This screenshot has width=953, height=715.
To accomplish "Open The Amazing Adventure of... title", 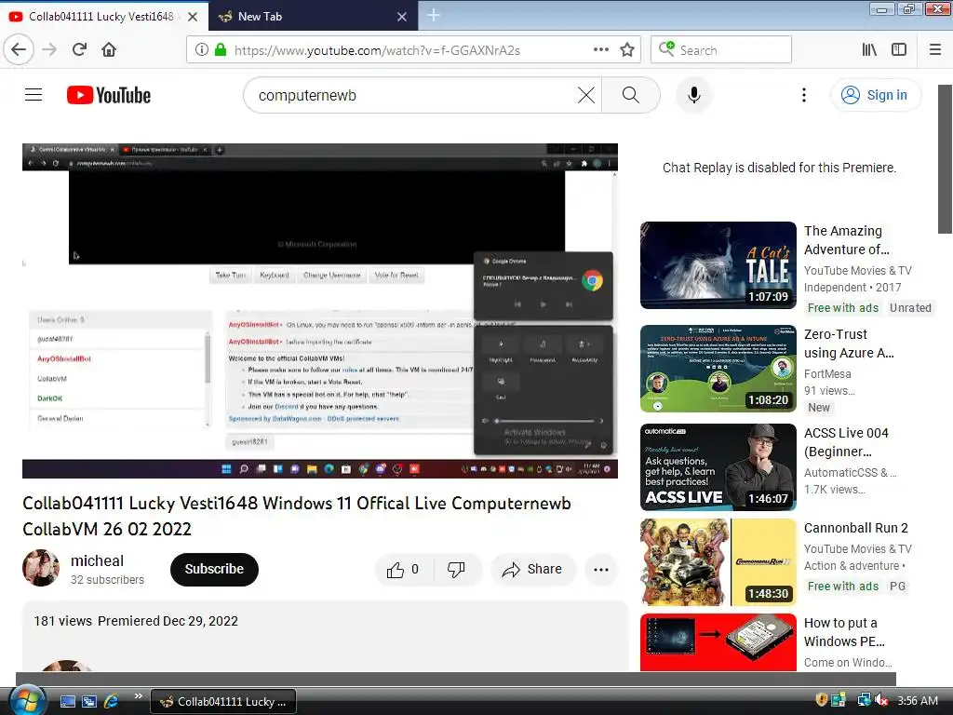I will tap(847, 240).
